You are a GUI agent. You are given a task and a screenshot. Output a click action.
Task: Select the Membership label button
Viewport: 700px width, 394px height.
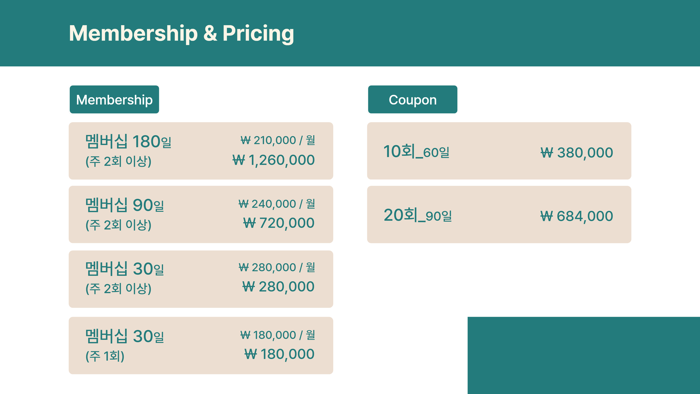pos(114,100)
